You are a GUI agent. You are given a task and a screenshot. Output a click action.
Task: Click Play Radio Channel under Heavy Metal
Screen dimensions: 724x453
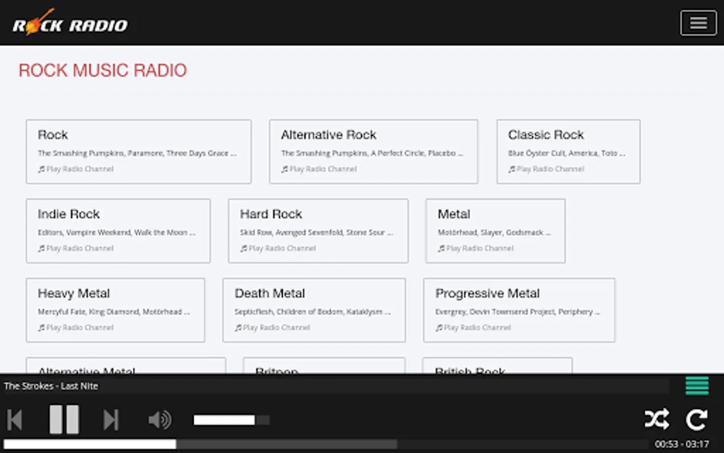coord(76,328)
